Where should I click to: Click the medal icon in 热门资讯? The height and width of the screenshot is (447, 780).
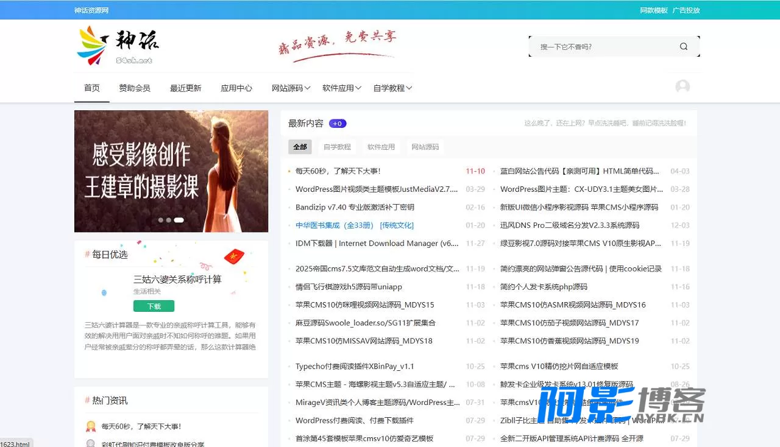(x=91, y=426)
